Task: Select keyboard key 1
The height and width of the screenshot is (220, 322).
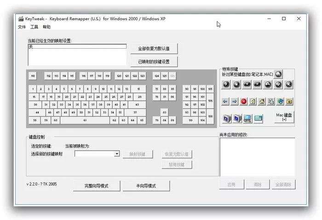Action: click(x=33, y=89)
